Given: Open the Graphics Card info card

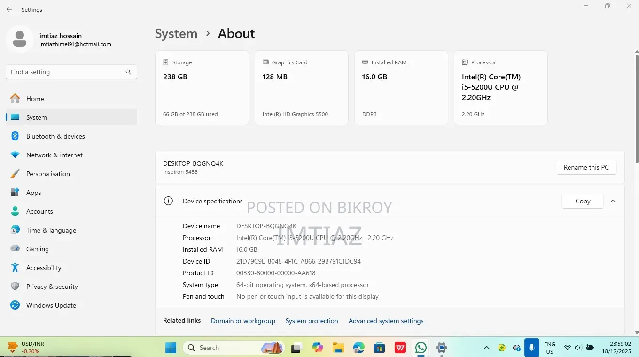Looking at the screenshot, I should 302,88.
